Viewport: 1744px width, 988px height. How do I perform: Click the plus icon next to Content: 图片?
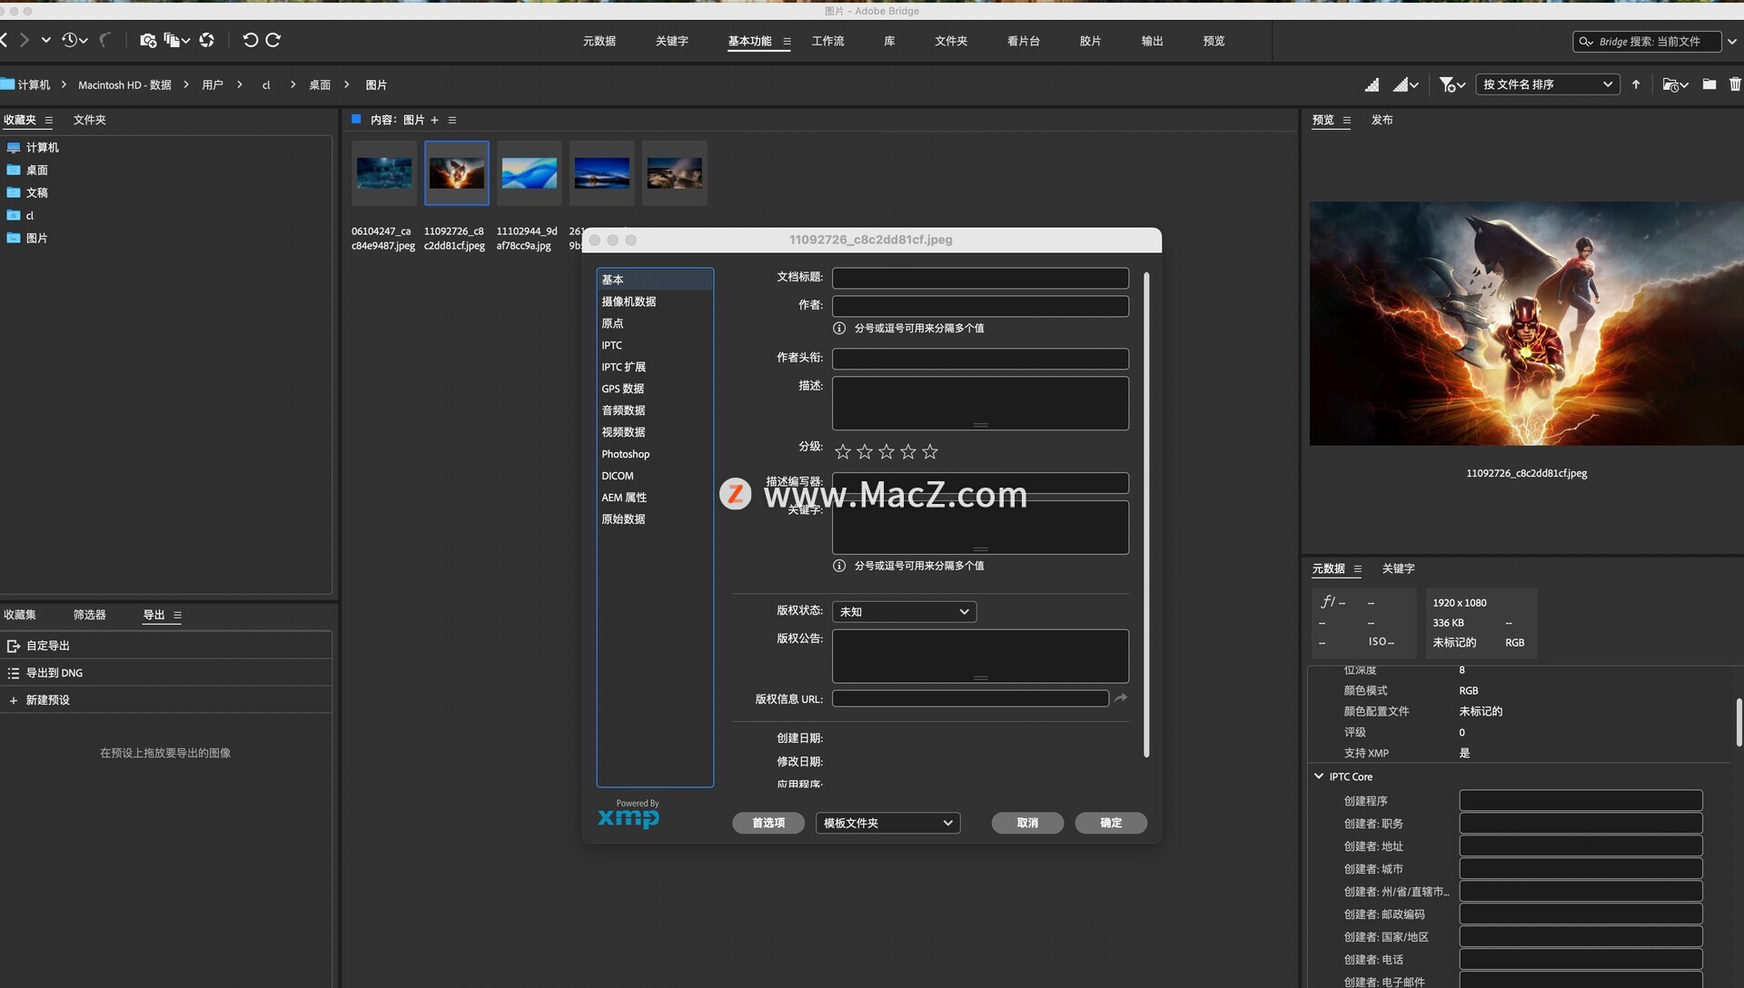click(x=434, y=120)
